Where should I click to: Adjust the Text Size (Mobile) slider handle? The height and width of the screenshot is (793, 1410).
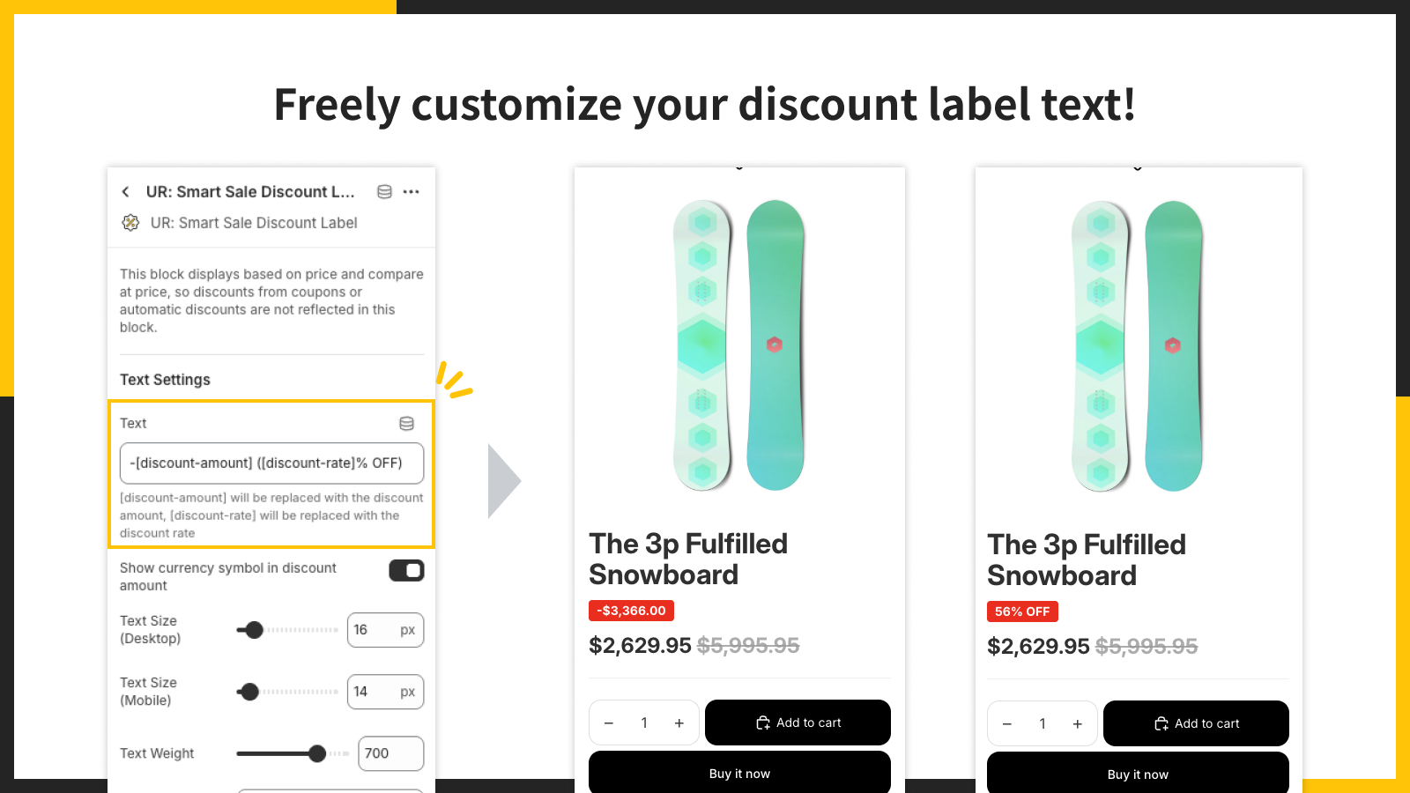point(250,692)
